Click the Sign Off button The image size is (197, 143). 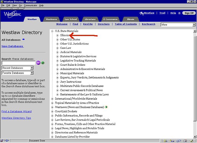pyautogui.click(x=189, y=13)
